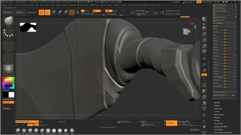The image size is (241, 135).
Task: Select the Clay brush at the bottom
Action: click(x=72, y=130)
